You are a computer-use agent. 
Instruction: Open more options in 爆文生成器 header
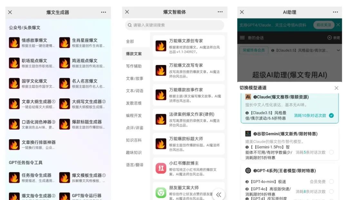pos(103,12)
